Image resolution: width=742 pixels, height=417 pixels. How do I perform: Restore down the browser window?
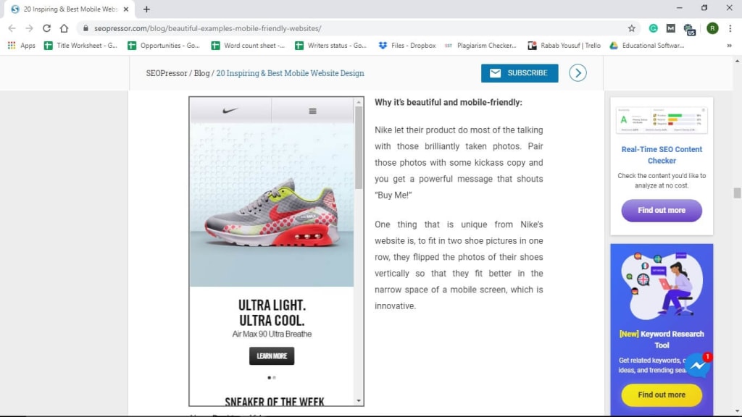point(704,8)
